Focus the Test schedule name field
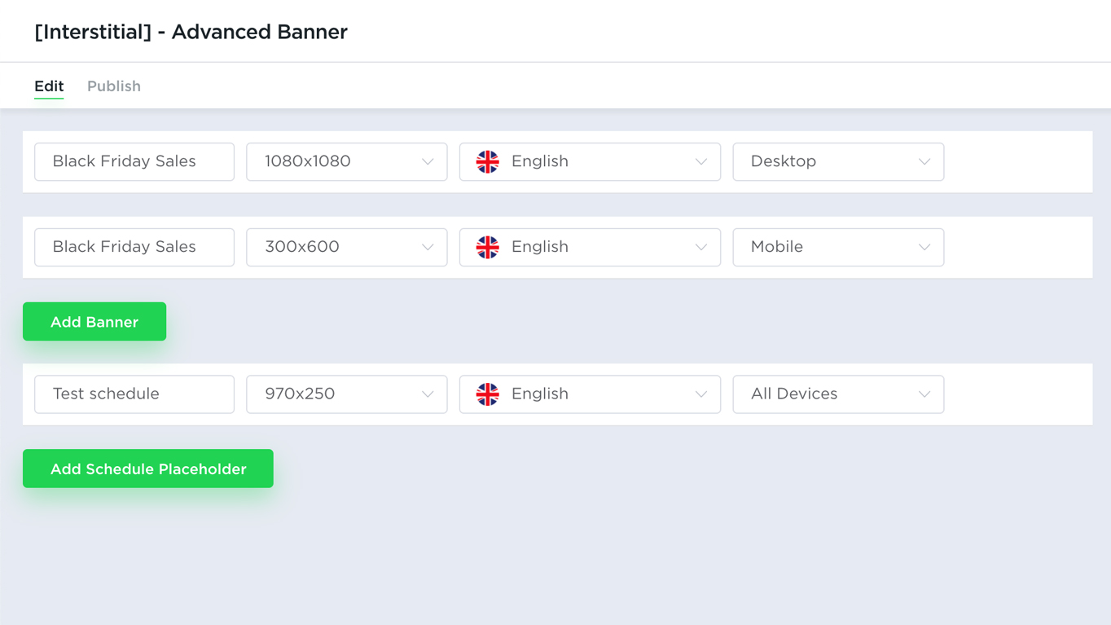Image resolution: width=1111 pixels, height=625 pixels. pos(134,394)
